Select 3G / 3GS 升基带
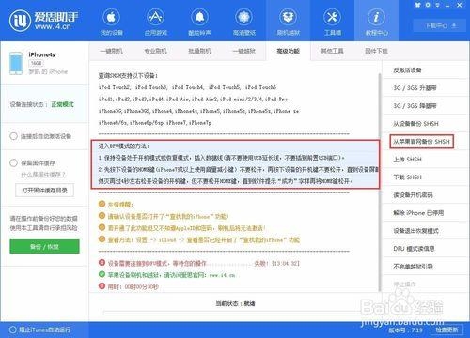The image size is (470, 338). pos(415,88)
